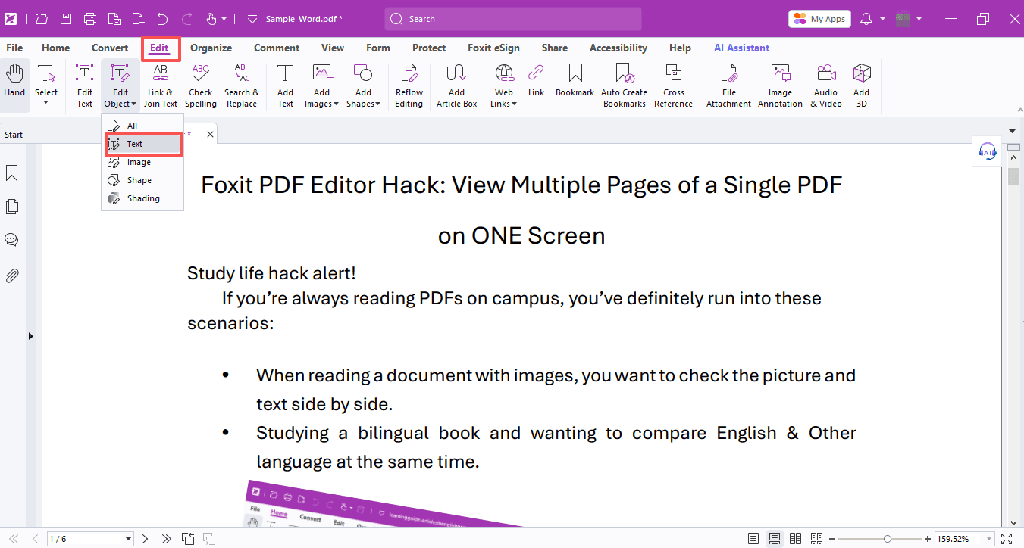Viewport: 1024px width, 548px height.
Task: Click the zoom in plus button
Action: [927, 539]
